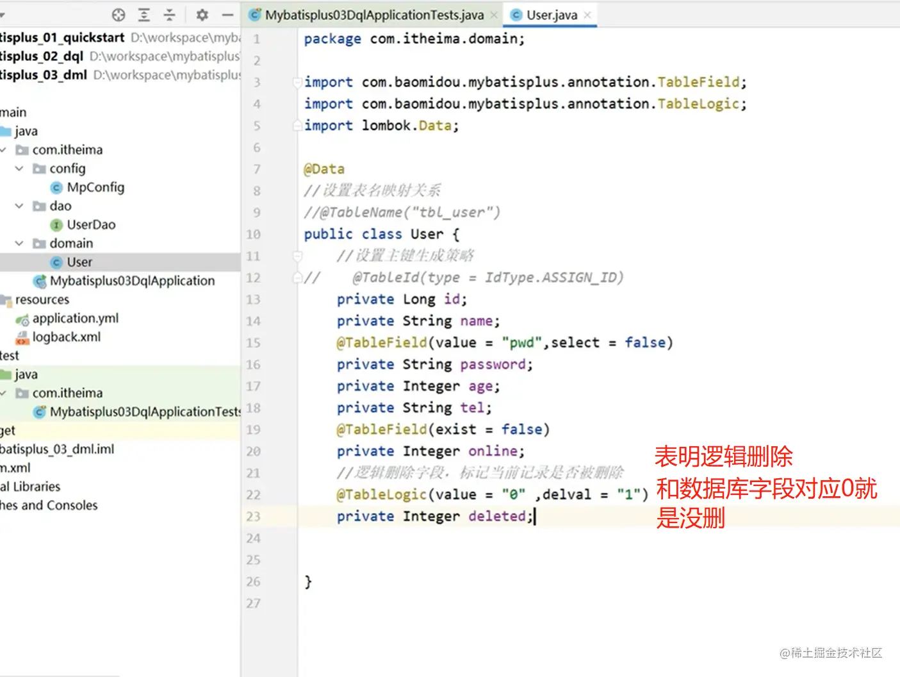The width and height of the screenshot is (900, 677).
Task: Select logback.xml in the project tree
Action: (67, 337)
